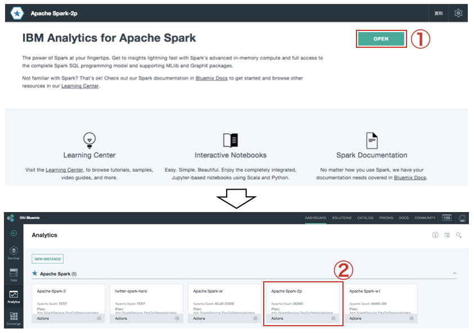This screenshot has width=474, height=333.
Task: Click the 資料 button in the header
Action: pos(439,13)
